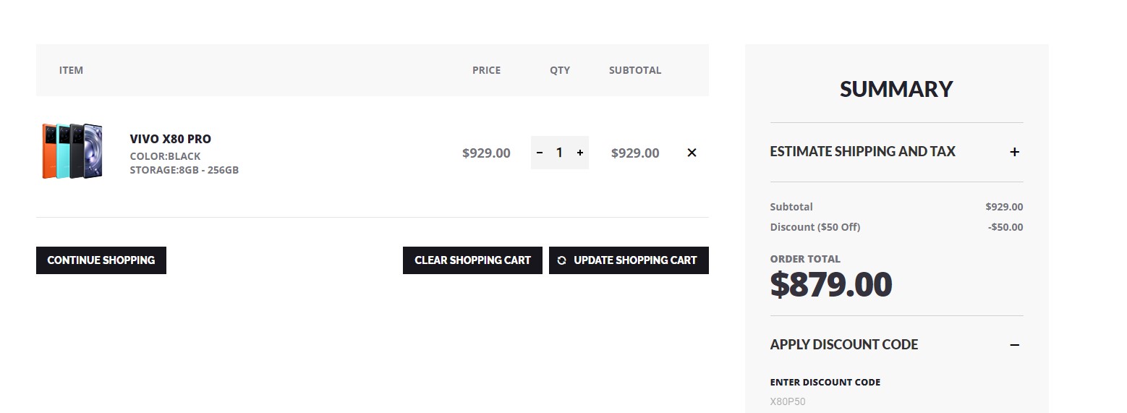1127x413 pixels.
Task: Click the PRICE column header
Action: (x=486, y=70)
